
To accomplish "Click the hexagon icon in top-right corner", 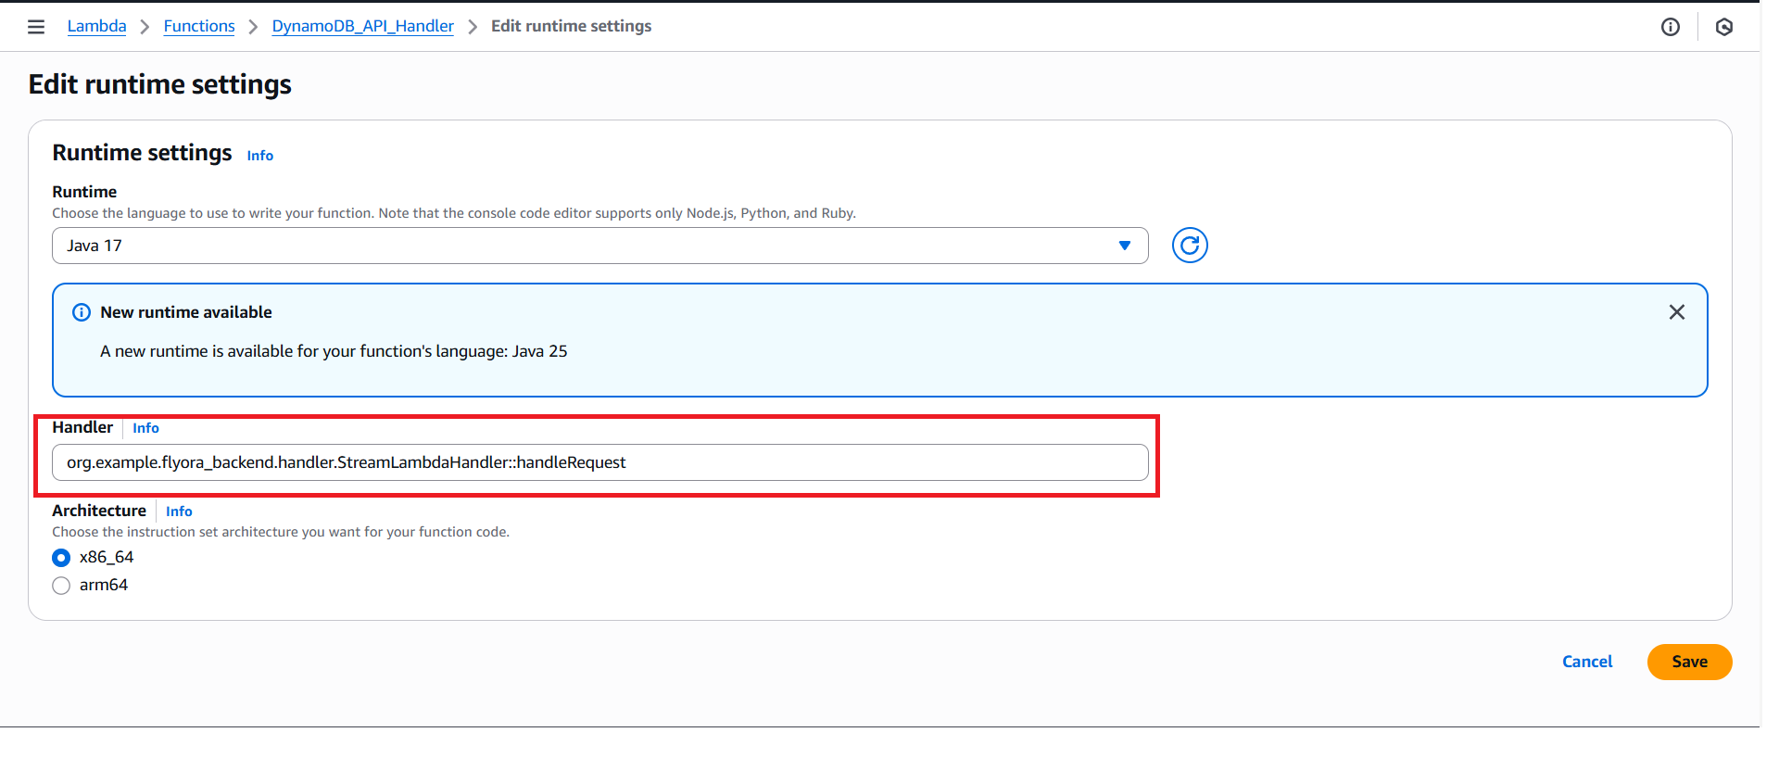I will [1723, 27].
